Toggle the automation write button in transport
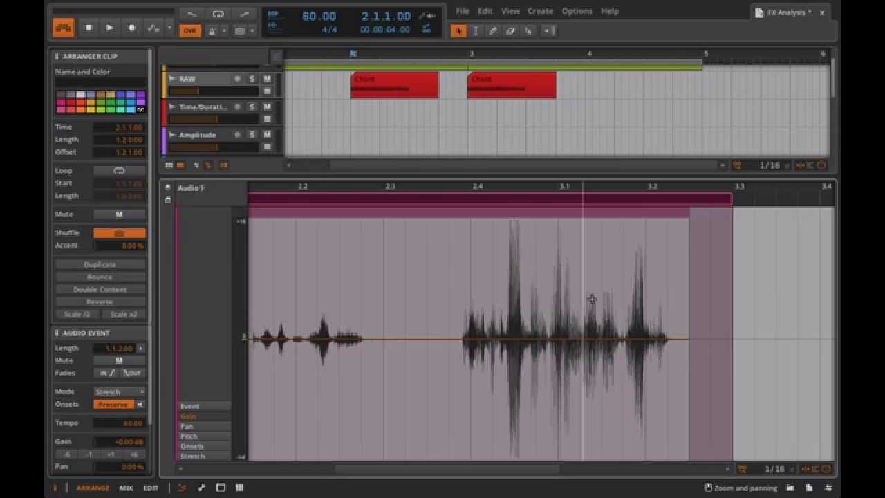The image size is (885, 498). point(153,28)
